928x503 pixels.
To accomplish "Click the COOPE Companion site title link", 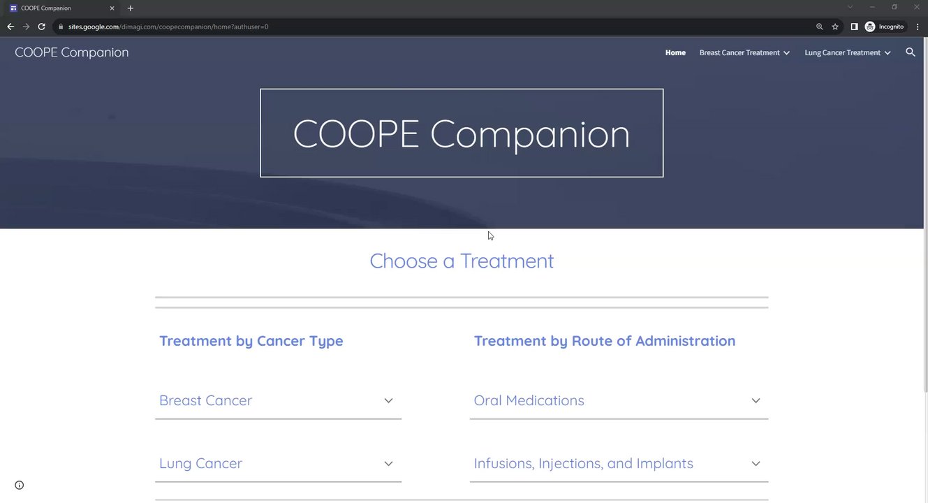I will [x=72, y=52].
